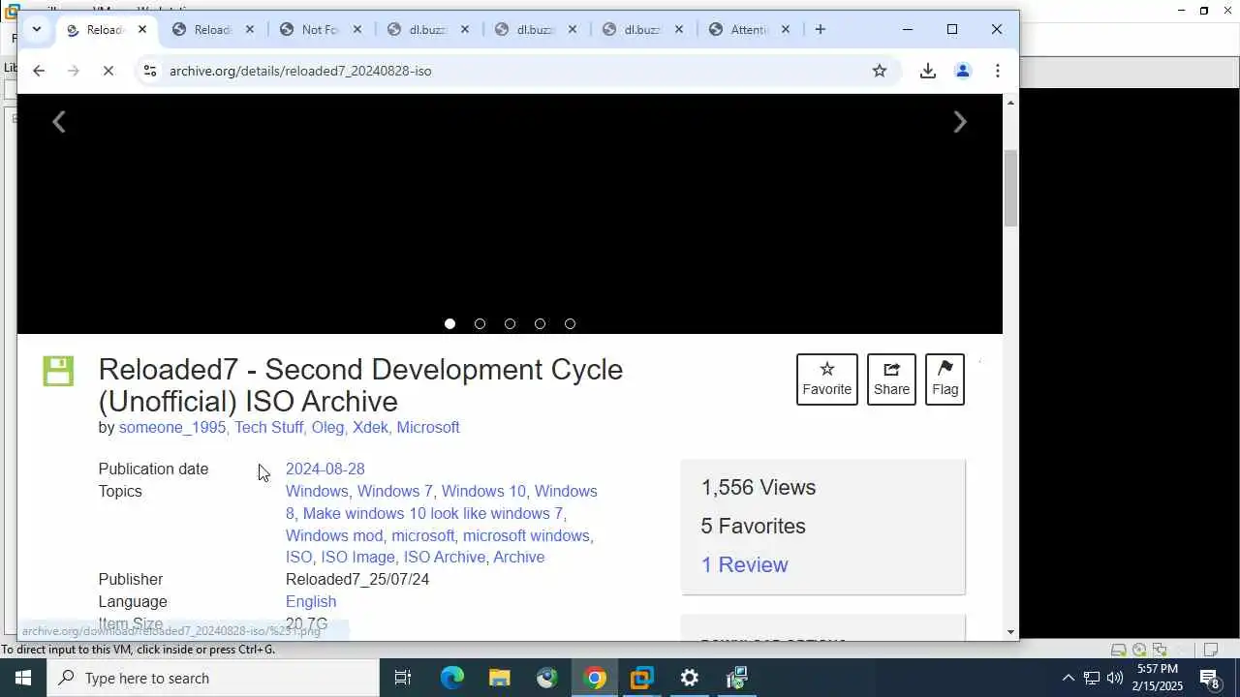Screen dimensions: 1240x697
Task: Select the fifth carousel dot
Action: coord(570,323)
